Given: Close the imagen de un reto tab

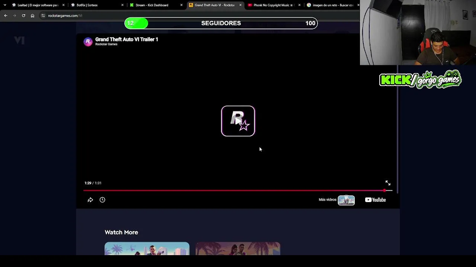Looking at the screenshot, I should tap(358, 5).
